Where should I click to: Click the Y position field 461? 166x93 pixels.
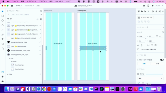pos(151,41)
